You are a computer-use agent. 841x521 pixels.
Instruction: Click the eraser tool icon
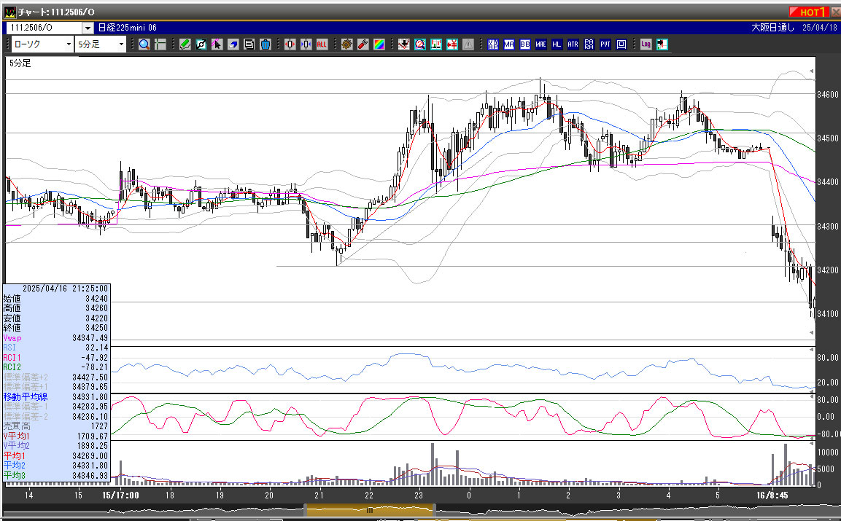coord(233,44)
